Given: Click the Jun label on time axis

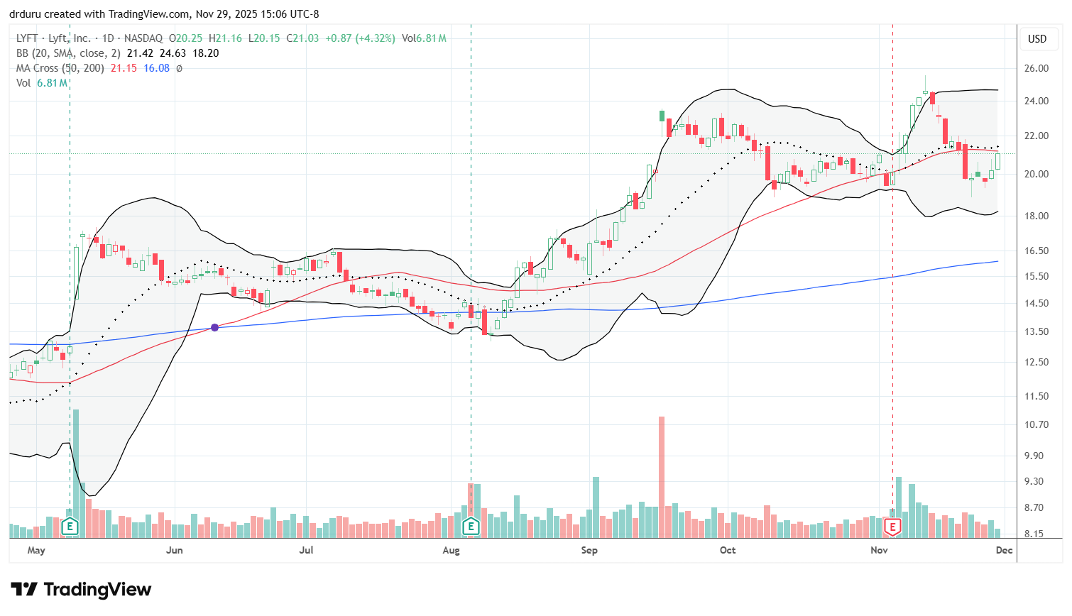Looking at the screenshot, I should click(174, 550).
